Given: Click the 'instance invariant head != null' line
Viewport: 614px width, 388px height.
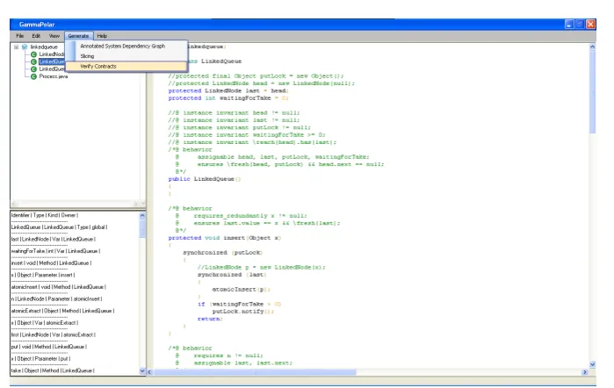Looking at the screenshot, I should [x=234, y=113].
